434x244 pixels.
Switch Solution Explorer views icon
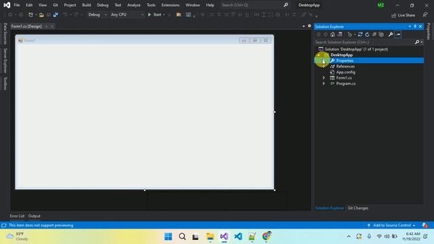pyautogui.click(x=340, y=35)
